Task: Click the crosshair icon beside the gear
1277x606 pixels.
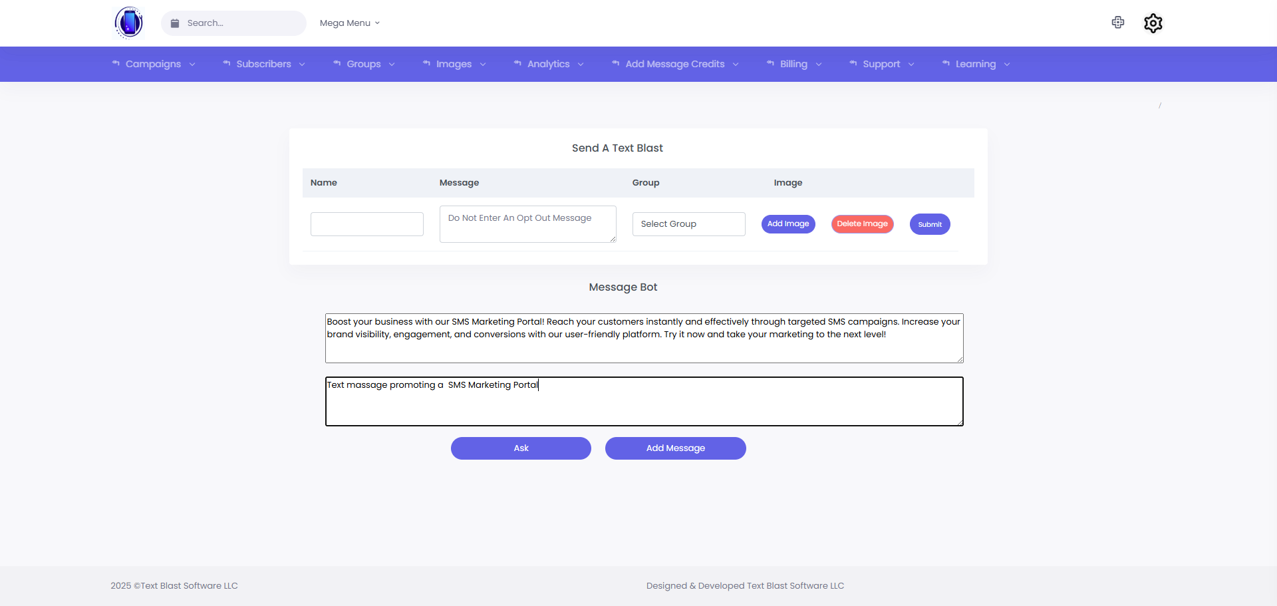Action: pos(1118,23)
